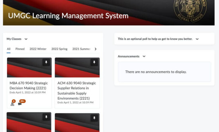Unpin the ACM 630 9040 course card

coord(94,62)
